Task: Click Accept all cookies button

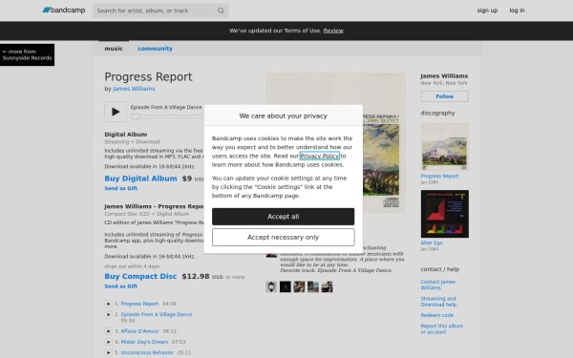Action: click(284, 217)
